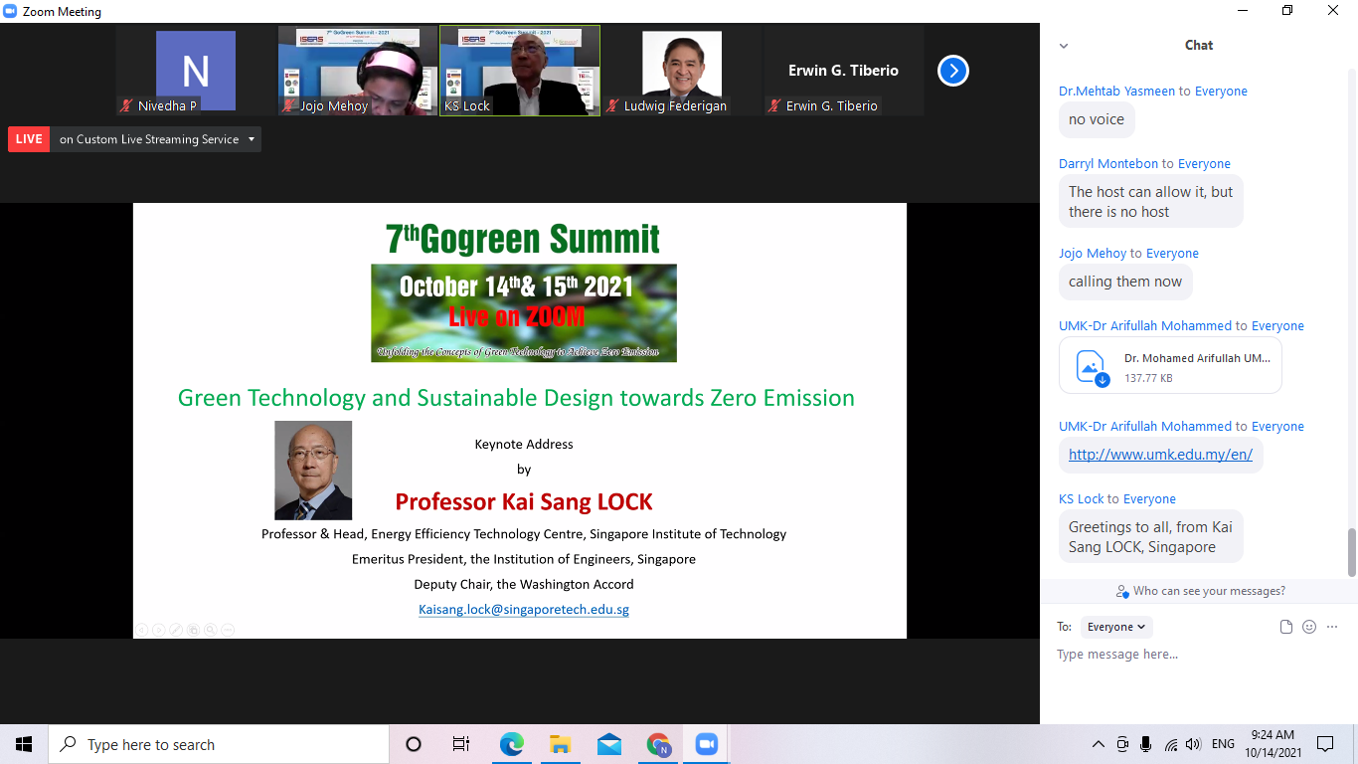Open the To: Everyone recipient dropdown

[x=1115, y=627]
